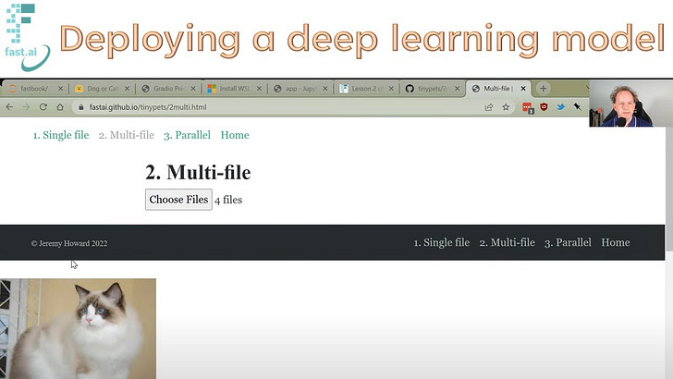Close the Lesson 2 tab

(391, 89)
